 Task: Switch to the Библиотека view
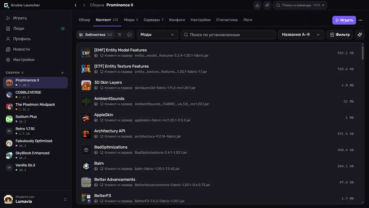pyautogui.click(x=96, y=35)
